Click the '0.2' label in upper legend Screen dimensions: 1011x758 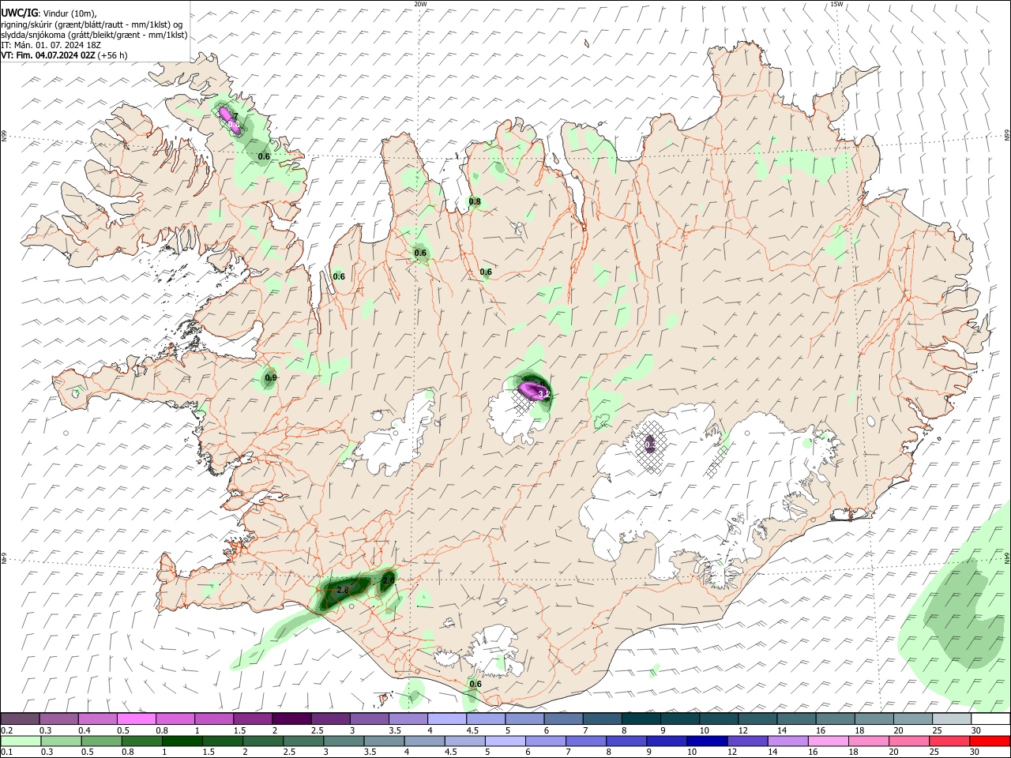[6, 730]
